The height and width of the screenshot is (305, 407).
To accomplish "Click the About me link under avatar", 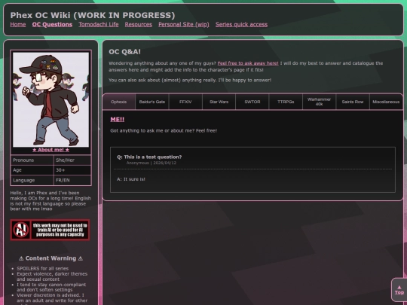I will (51, 150).
